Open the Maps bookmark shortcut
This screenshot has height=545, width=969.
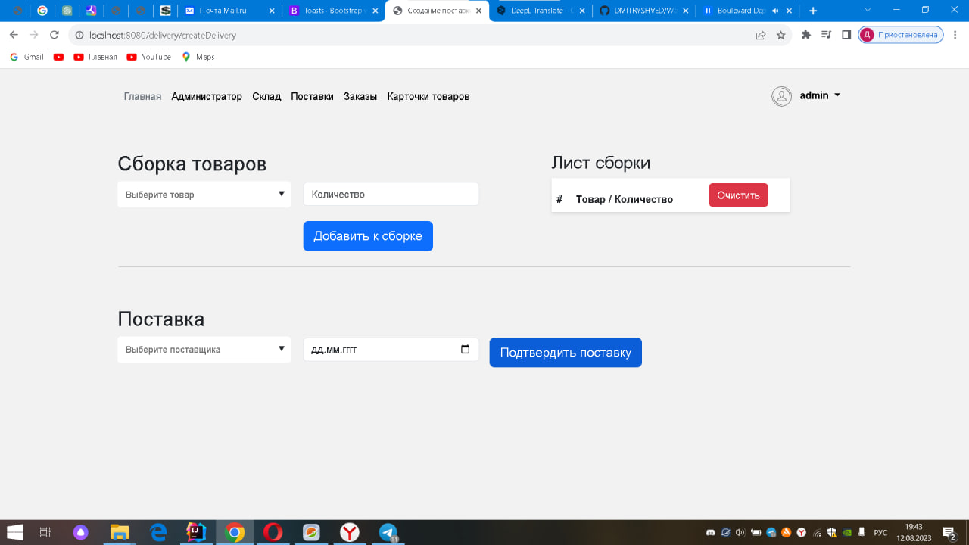(198, 56)
